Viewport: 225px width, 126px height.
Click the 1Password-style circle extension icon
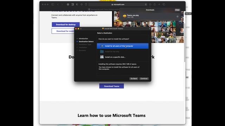68,5
